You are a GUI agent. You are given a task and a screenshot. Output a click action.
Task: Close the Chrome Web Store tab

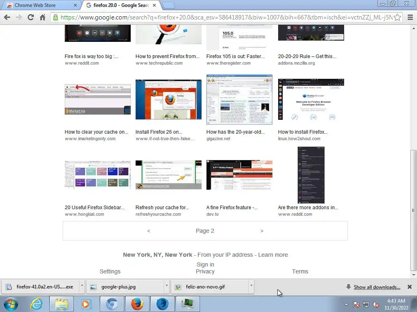point(75,5)
